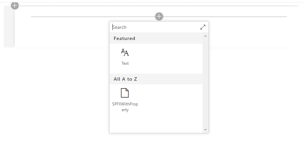This screenshot has height=141, width=305.
Task: Select the Text web part AA icon
Action: click(x=125, y=52)
